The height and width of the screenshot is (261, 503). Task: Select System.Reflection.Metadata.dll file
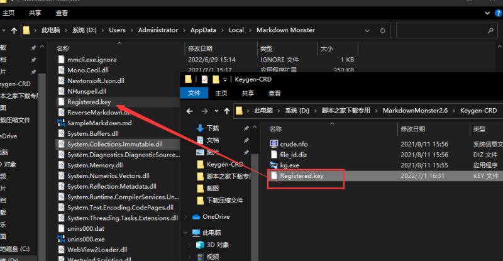coord(112,187)
